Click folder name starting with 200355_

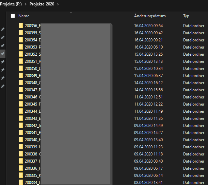pos(33,33)
